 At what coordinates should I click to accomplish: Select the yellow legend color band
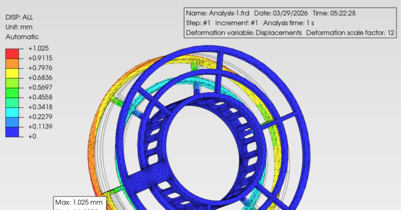[x=12, y=73]
